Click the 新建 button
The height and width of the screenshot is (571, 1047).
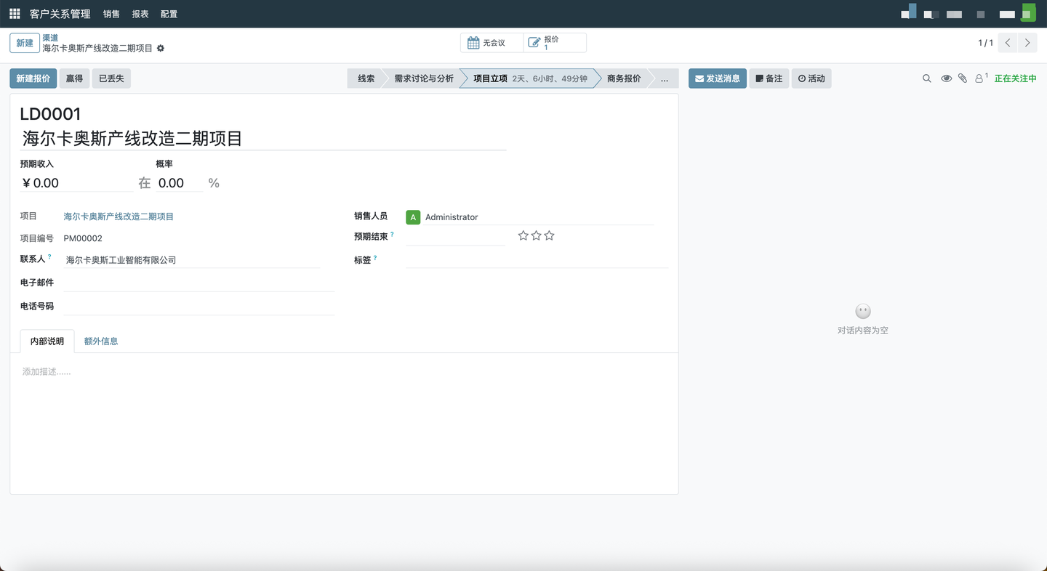click(x=25, y=43)
